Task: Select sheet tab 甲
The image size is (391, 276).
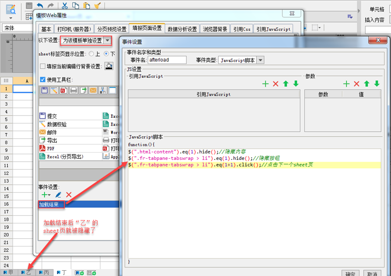Action: coord(9,273)
